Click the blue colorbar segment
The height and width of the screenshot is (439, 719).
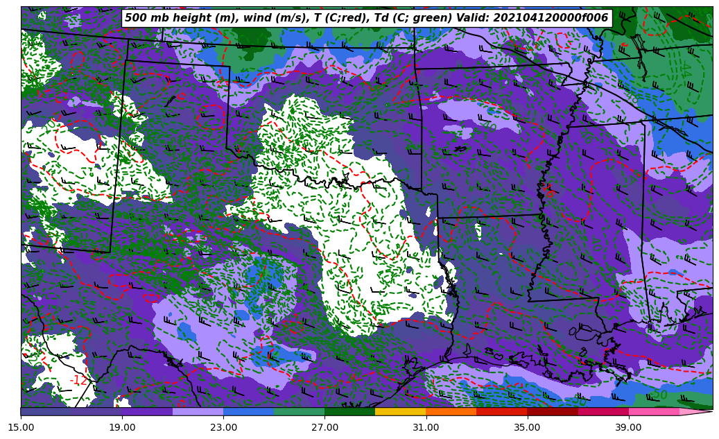click(248, 411)
